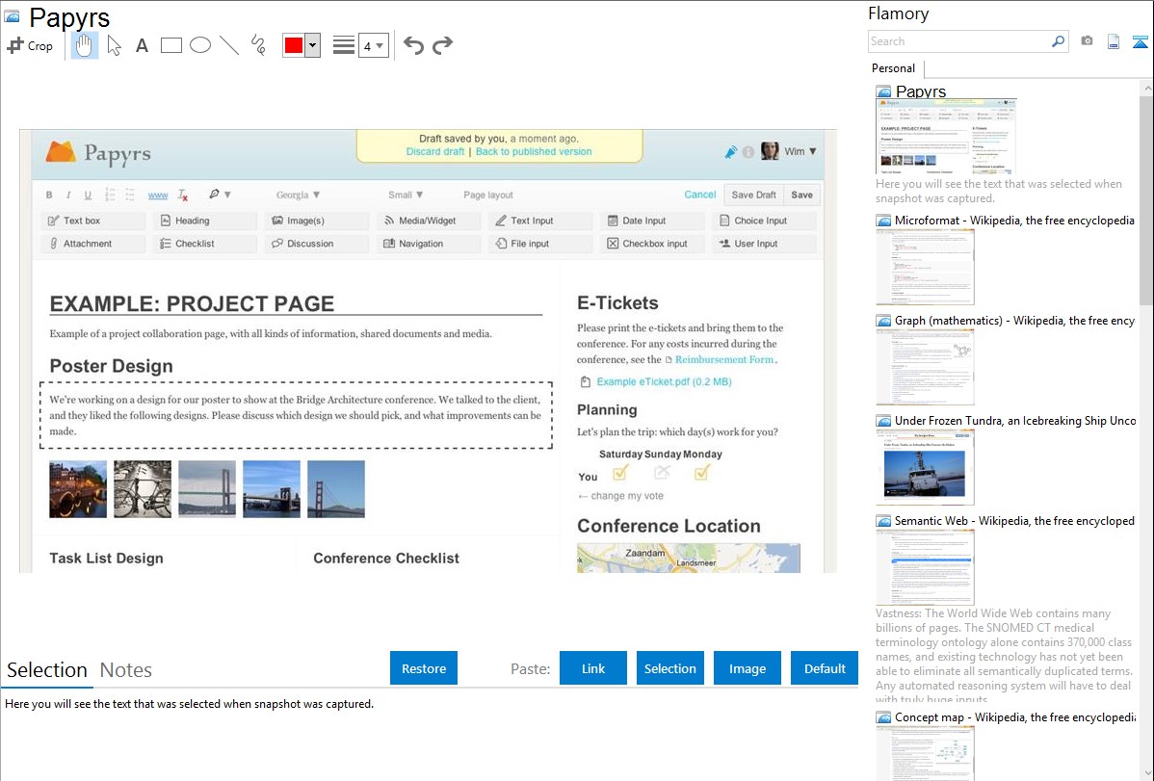
Task: Click the numbered list icon in Papyrs
Action: point(110,195)
